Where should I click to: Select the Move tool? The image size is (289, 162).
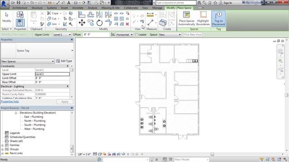(x=82, y=23)
